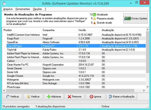Image resolution: width=151 pixels, height=110 pixels.
Task: Click the Online status indicator
Action: pos(105,107)
